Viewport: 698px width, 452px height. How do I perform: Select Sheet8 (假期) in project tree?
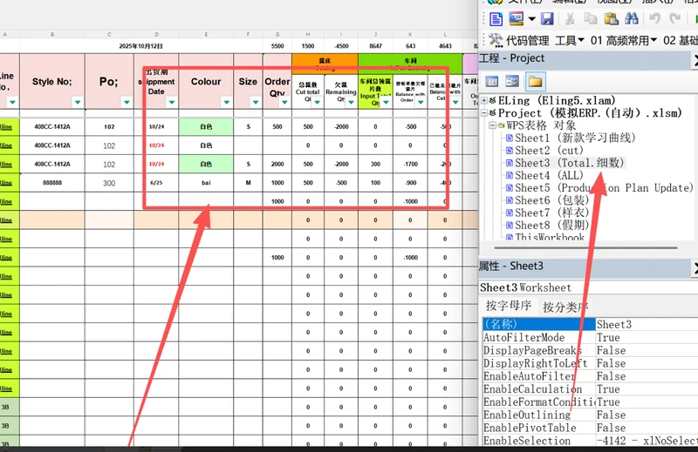(551, 225)
